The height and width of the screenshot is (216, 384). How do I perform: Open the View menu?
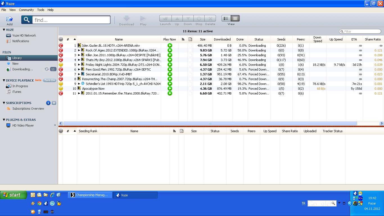(x=12, y=10)
